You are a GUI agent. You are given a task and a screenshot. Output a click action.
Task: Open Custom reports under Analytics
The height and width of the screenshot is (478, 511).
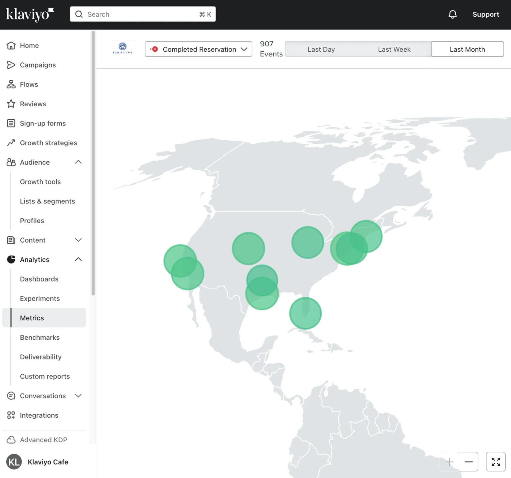point(45,376)
